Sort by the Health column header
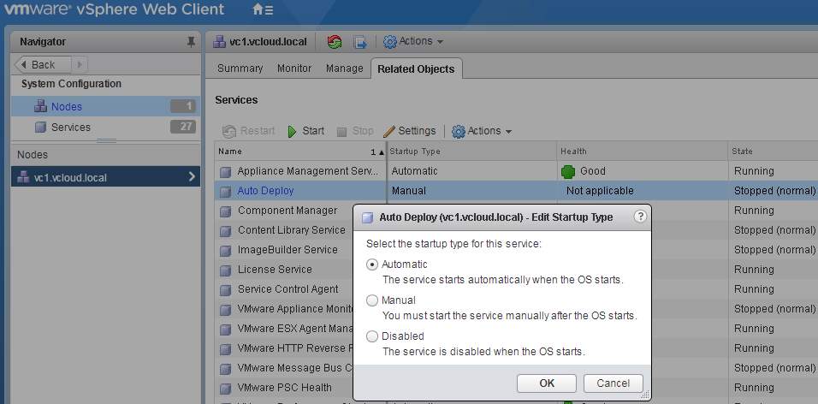 pos(643,151)
